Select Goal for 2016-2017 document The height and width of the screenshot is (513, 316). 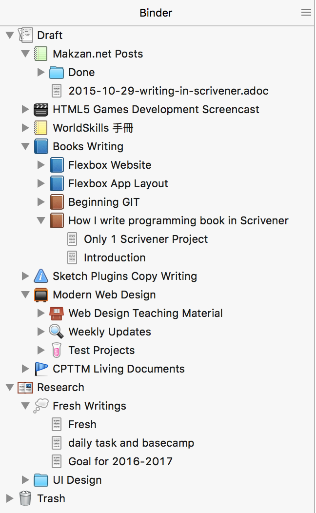tap(120, 461)
